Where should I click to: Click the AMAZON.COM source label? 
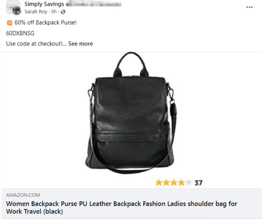click(23, 195)
